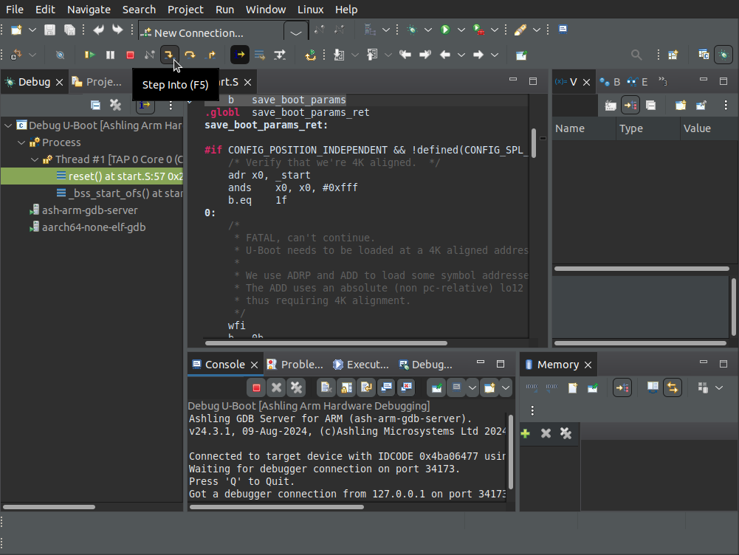
Task: Click the Step Return toolbar icon
Action: pyautogui.click(x=210, y=55)
